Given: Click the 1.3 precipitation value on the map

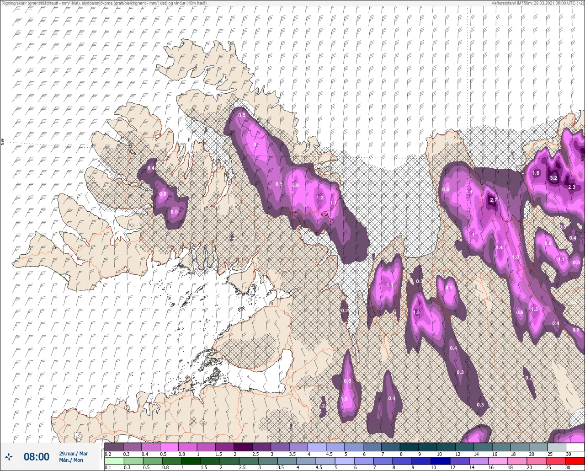Looking at the screenshot, I should coord(534,310).
